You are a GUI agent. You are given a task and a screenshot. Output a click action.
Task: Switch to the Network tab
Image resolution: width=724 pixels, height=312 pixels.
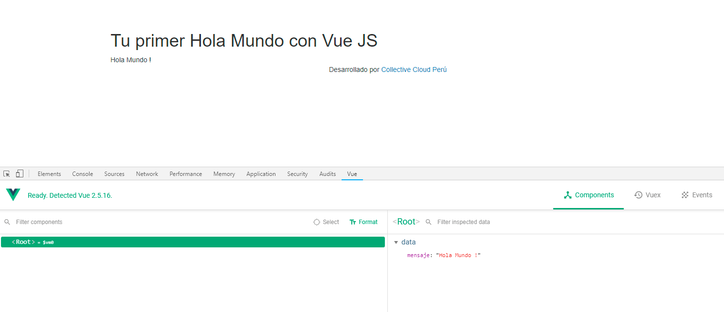coord(147,174)
